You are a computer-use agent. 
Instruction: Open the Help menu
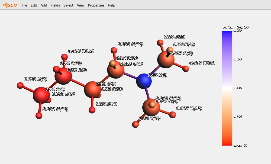point(111,5)
